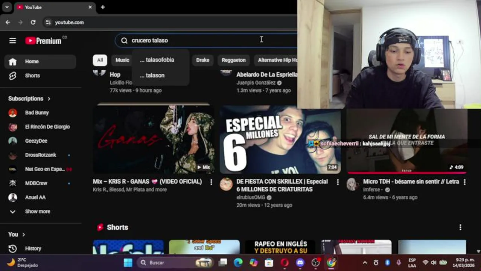Select the 'All' filter chip
This screenshot has width=481, height=271.
pyautogui.click(x=100, y=60)
